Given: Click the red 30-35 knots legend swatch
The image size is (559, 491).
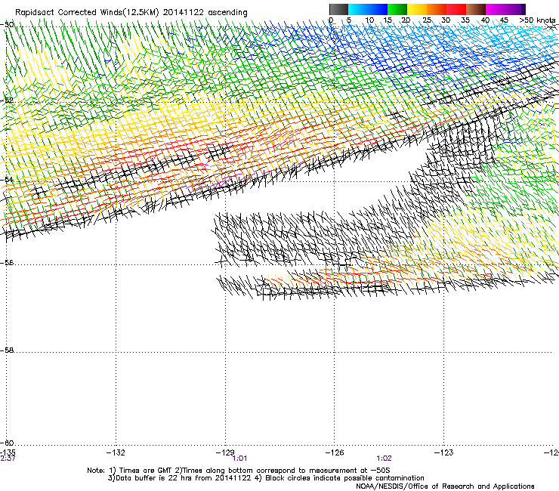Looking at the screenshot, I should coord(456,9).
